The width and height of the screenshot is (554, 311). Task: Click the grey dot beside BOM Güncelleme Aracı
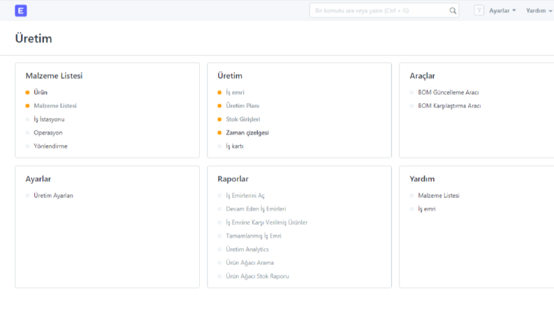(x=411, y=92)
